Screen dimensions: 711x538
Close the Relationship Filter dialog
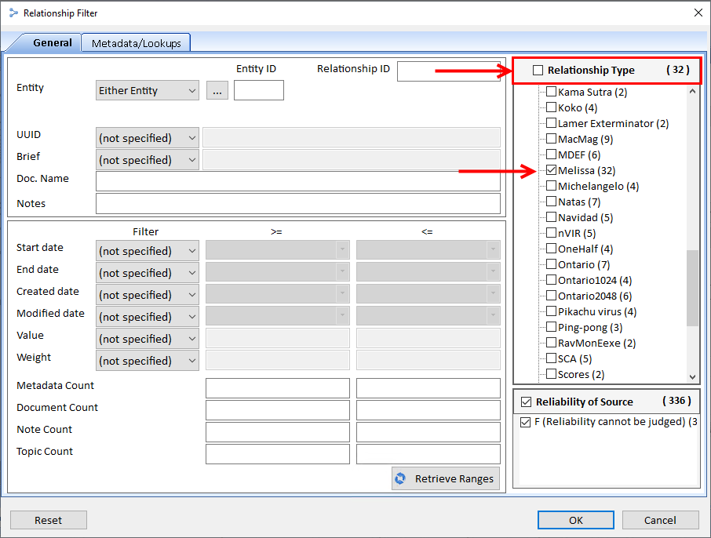tap(698, 13)
